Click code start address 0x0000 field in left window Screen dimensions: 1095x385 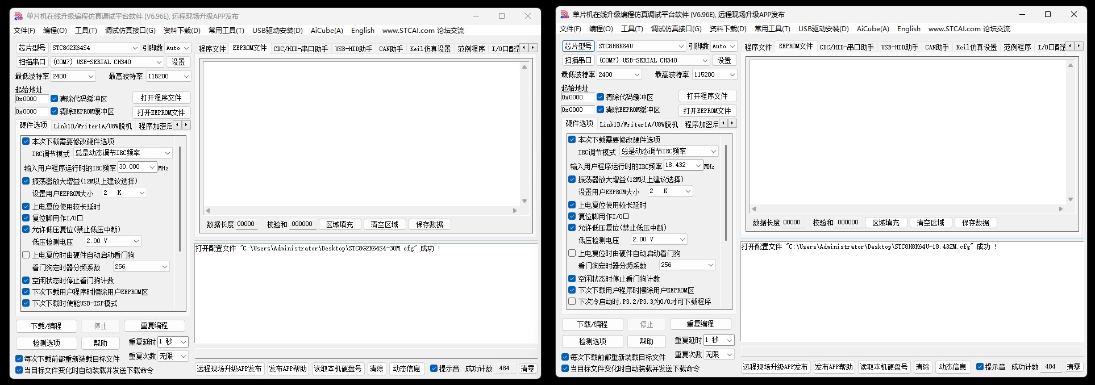coord(31,99)
